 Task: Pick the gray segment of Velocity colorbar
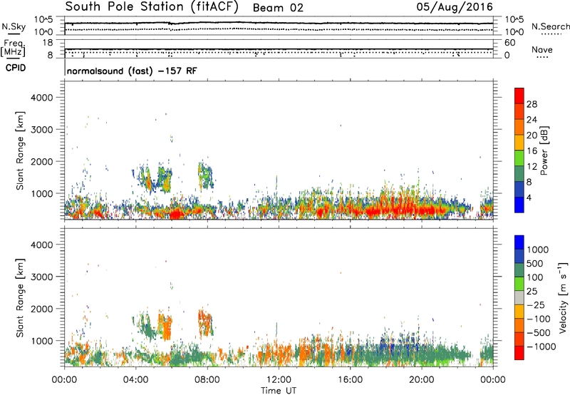(519, 297)
